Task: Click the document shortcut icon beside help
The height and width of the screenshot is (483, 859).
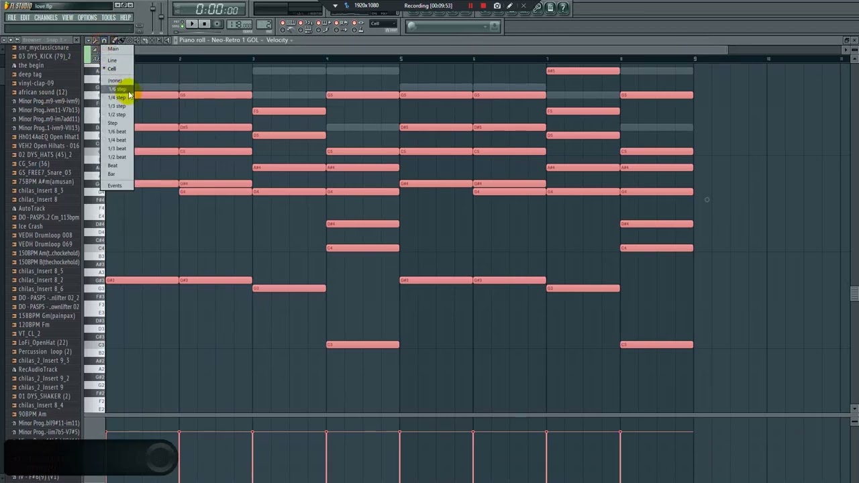Action: click(550, 7)
